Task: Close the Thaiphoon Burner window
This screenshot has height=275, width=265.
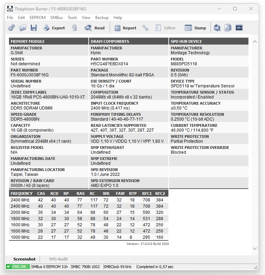Action: pos(251,9)
